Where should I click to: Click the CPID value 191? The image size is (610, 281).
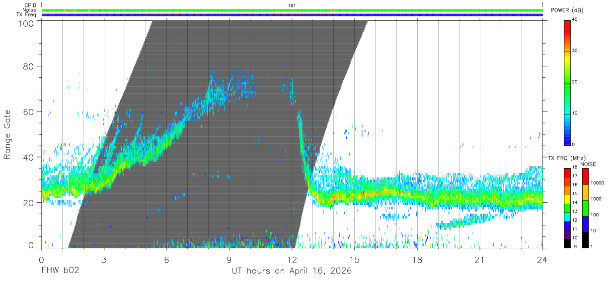coord(292,5)
